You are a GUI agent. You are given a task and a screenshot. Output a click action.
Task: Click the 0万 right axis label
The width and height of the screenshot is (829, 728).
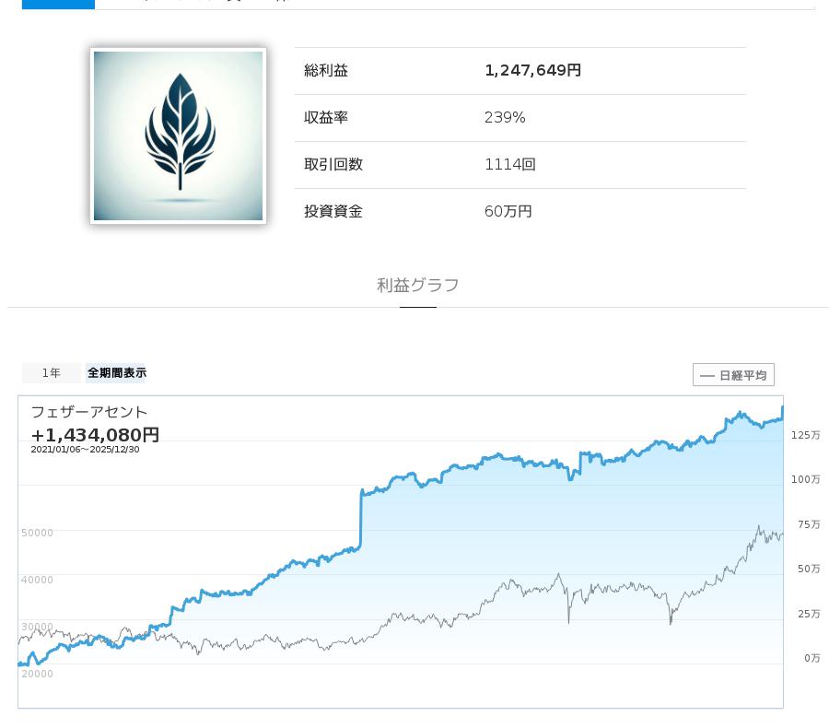click(811, 658)
